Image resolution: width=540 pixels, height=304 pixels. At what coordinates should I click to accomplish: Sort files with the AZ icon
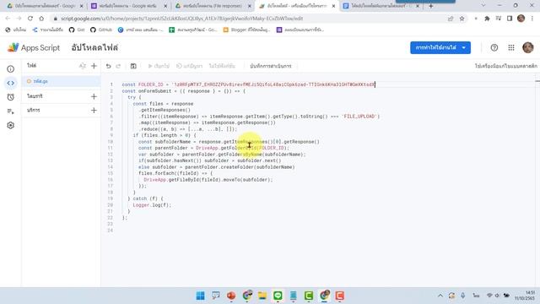click(x=83, y=66)
